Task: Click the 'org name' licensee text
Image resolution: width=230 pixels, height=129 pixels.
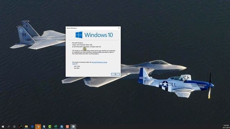Action: click(x=77, y=68)
